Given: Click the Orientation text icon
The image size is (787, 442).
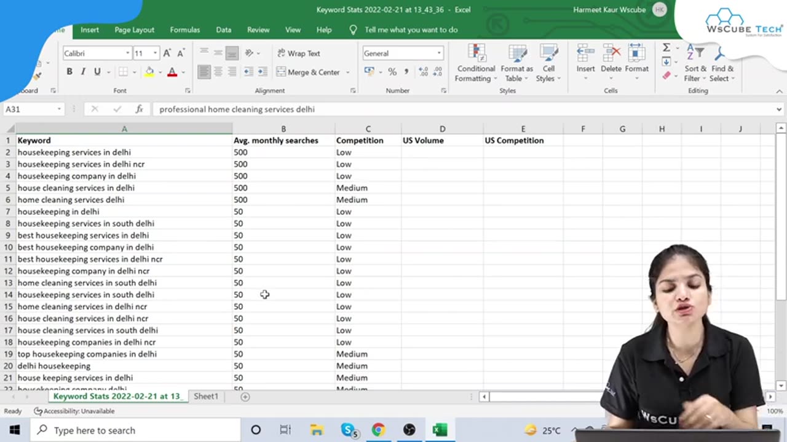Looking at the screenshot, I should (249, 53).
